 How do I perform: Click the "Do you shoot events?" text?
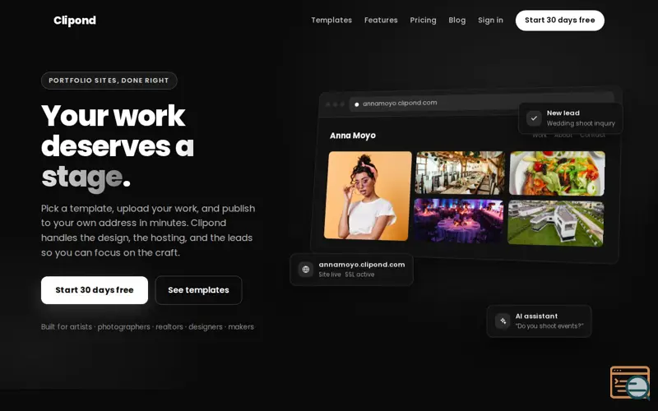click(x=549, y=326)
